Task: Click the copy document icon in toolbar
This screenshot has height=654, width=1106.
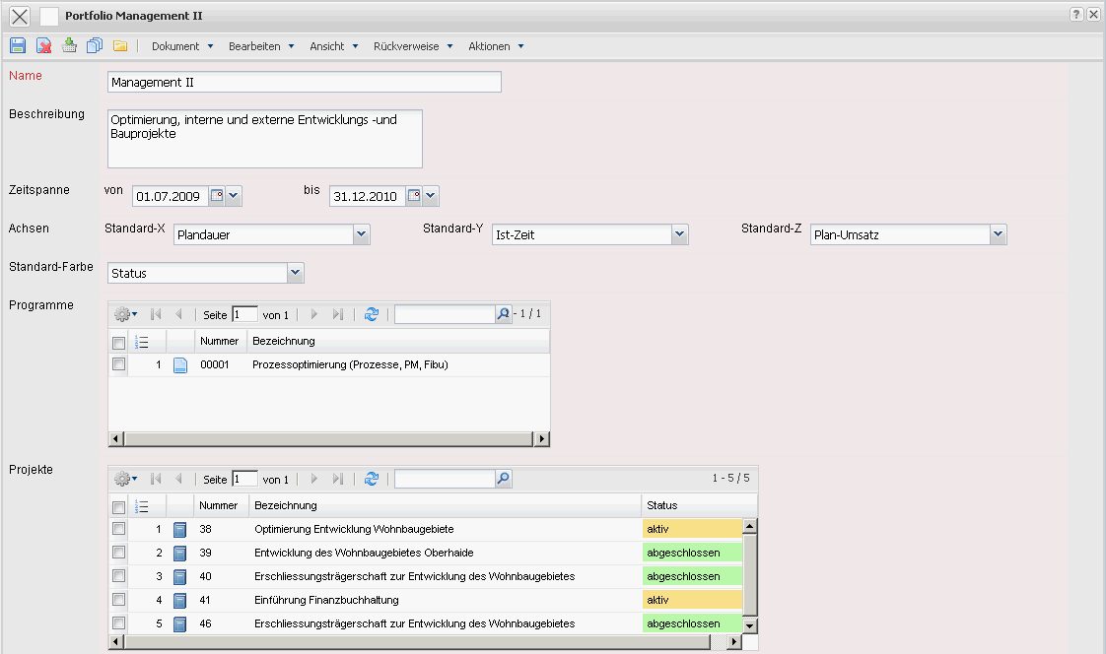Action: (95, 45)
